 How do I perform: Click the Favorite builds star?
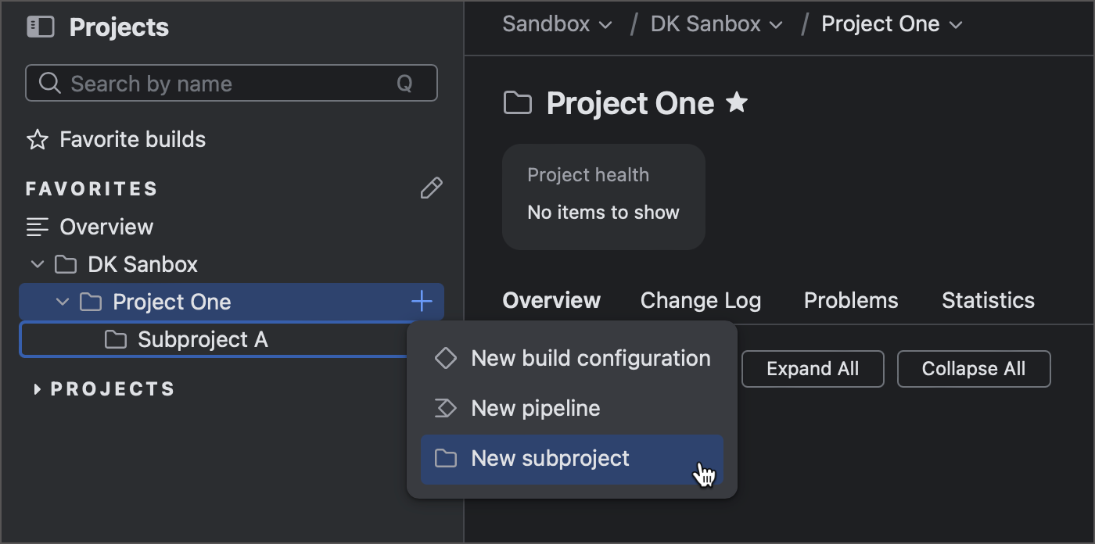[x=37, y=139]
